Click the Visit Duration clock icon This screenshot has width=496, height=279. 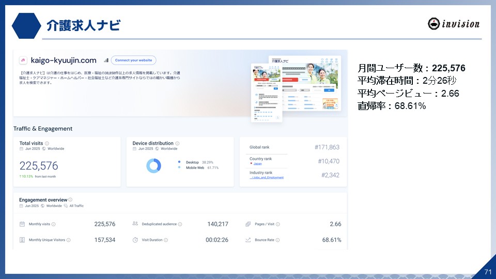pyautogui.click(x=135, y=240)
